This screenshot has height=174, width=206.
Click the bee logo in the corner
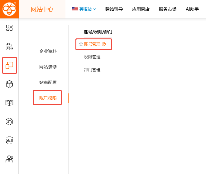coord(9,9)
